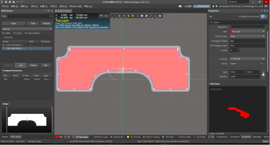Toggle the Select checkbox
The width and height of the screenshot is (270, 145).
(3, 33)
